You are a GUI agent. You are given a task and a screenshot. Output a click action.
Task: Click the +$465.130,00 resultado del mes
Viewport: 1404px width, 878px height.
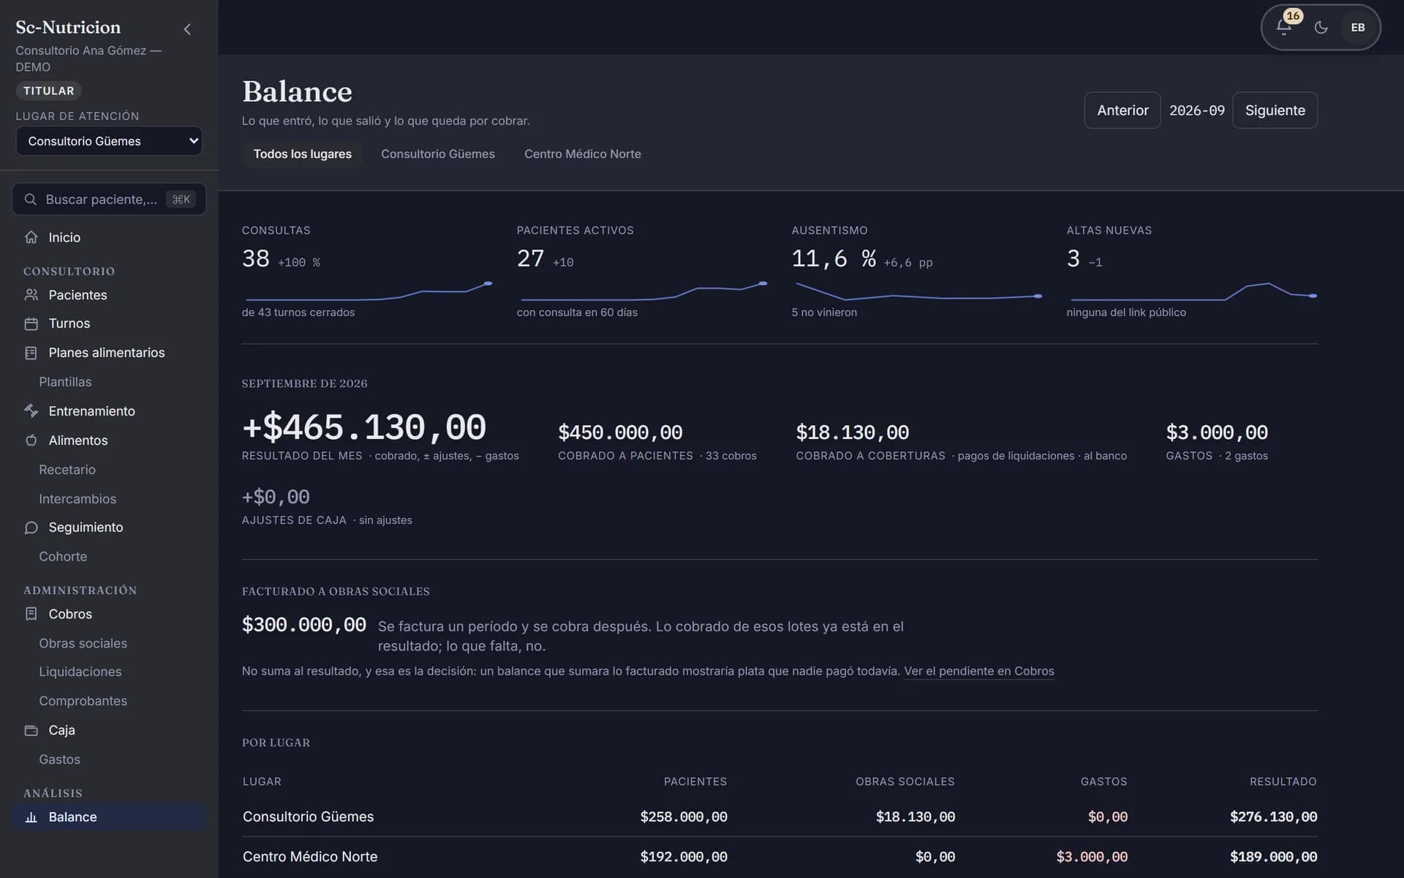(364, 427)
